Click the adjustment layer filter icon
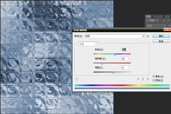This screenshot has height=114, width=171. coord(169,20)
